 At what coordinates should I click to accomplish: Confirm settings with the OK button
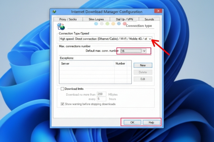[132, 122]
